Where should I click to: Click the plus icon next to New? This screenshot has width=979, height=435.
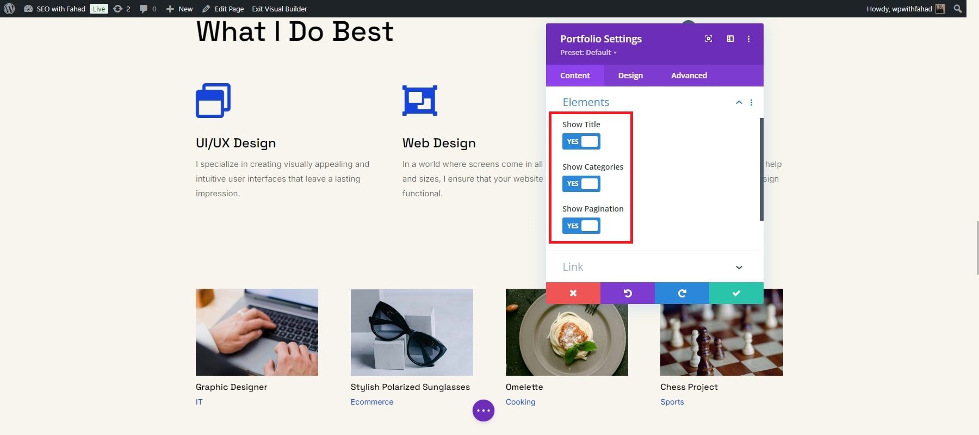170,9
